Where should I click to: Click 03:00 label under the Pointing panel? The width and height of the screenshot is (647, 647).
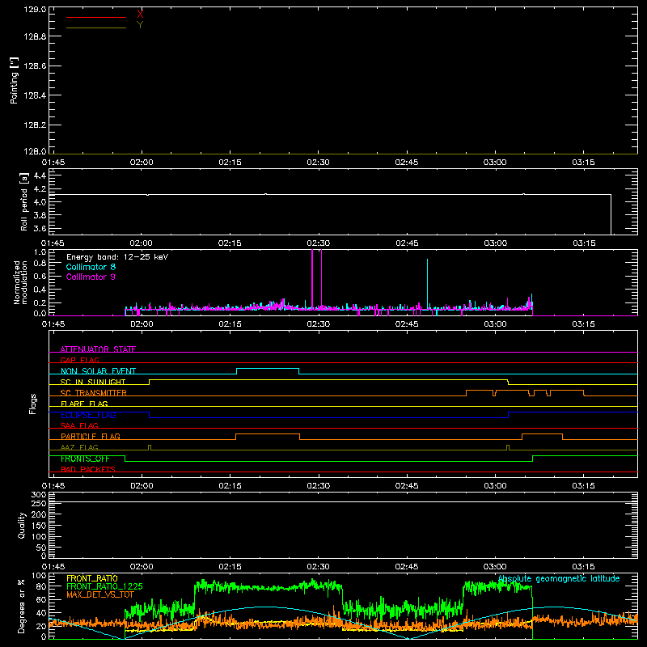click(495, 163)
